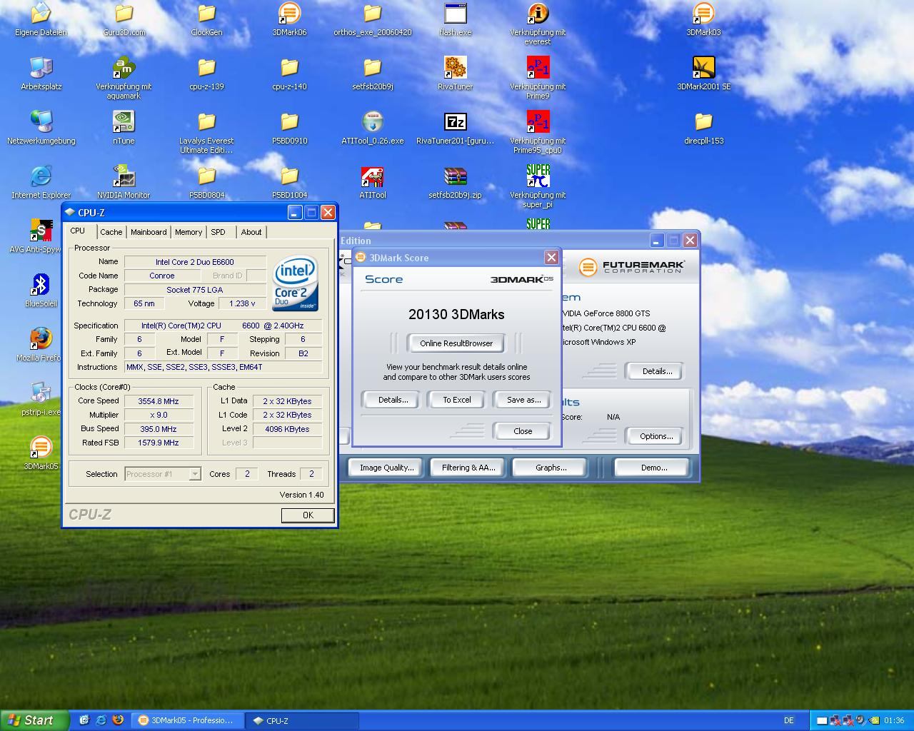Open the Windows Start menu
Viewport: 914px width, 731px height.
[x=34, y=720]
